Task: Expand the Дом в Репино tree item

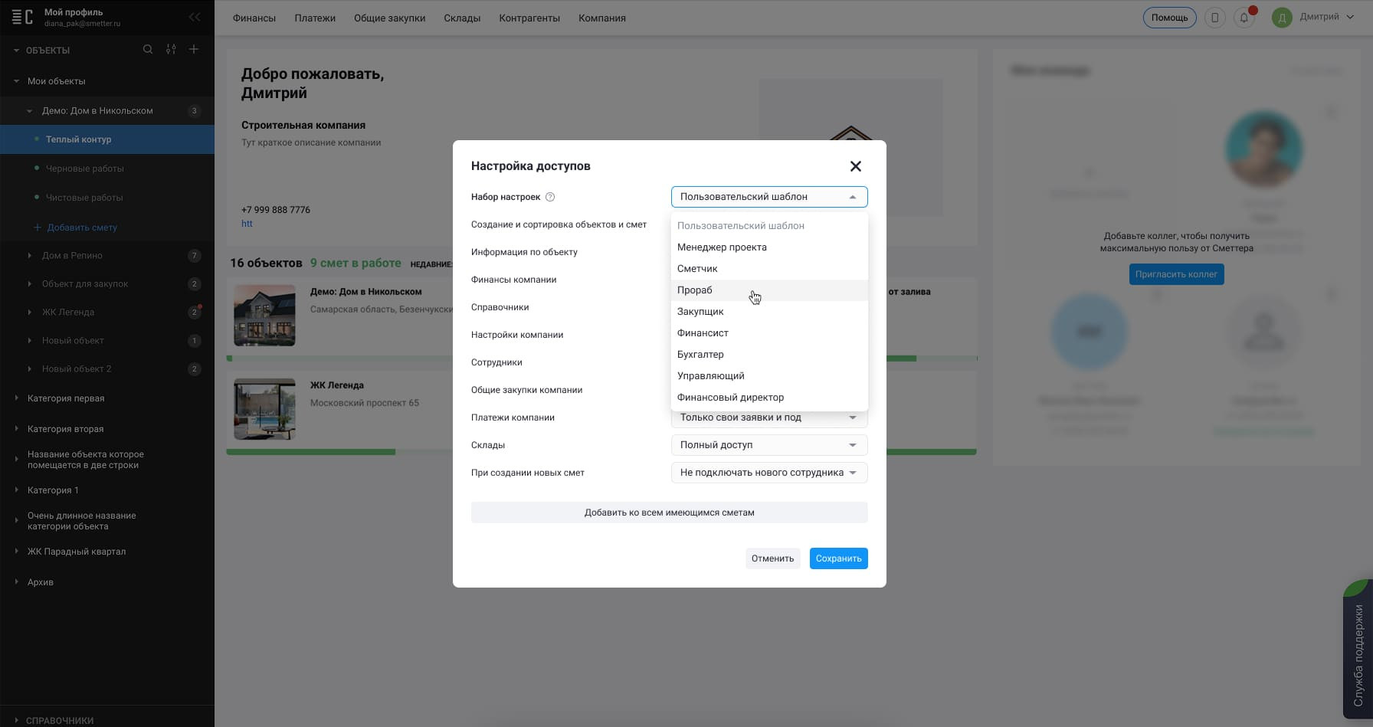Action: (30, 256)
